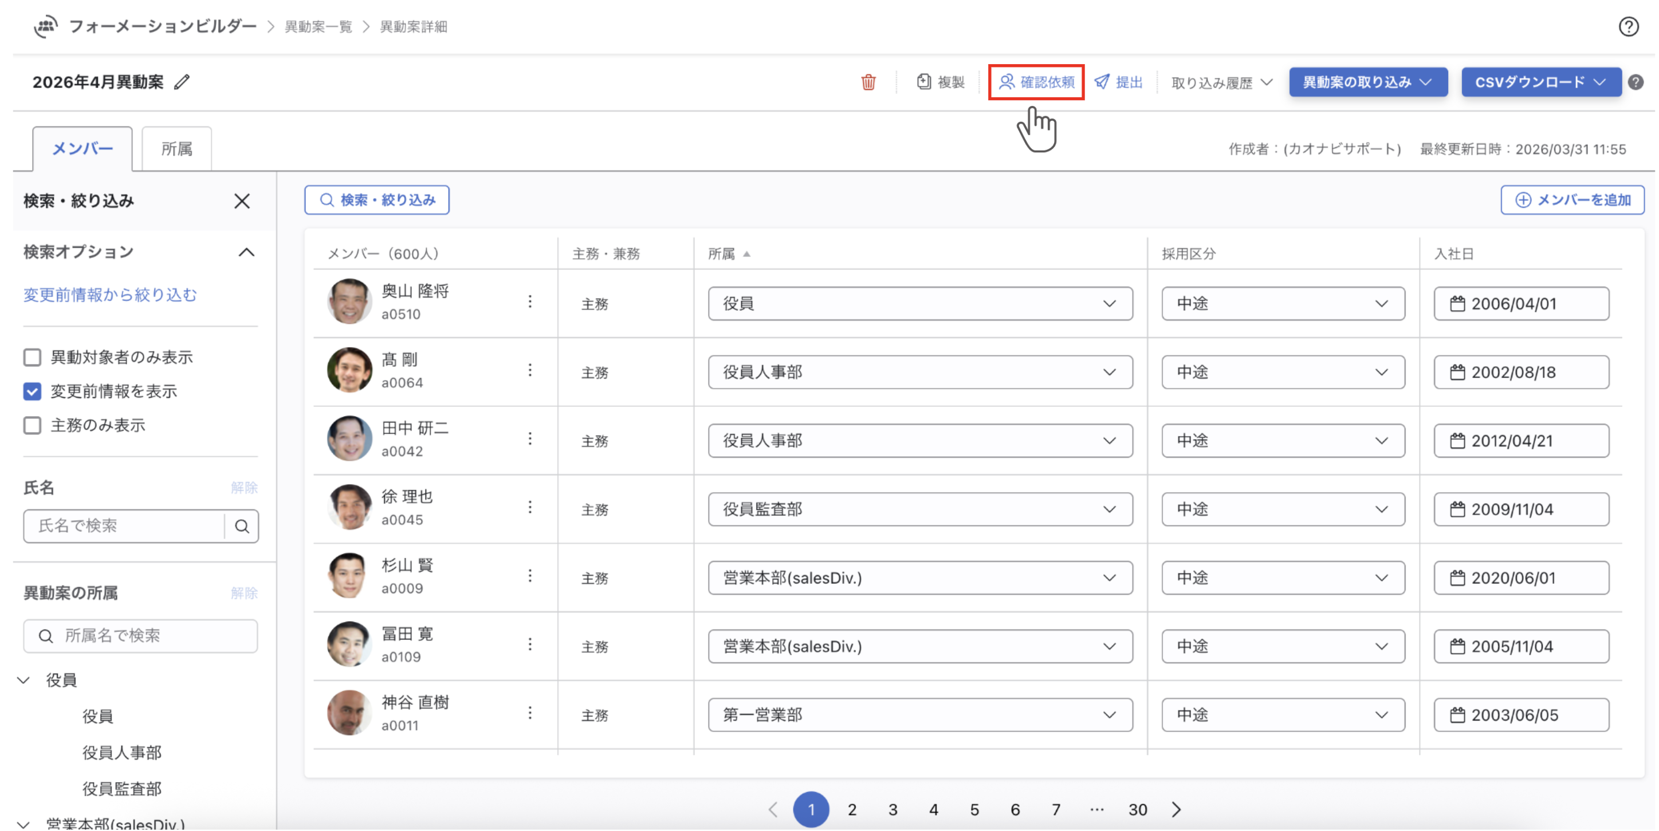Collapse the 検索オプション section
The height and width of the screenshot is (831, 1659).
(x=246, y=252)
